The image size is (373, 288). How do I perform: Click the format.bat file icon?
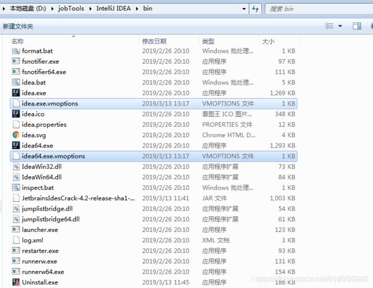click(16, 51)
